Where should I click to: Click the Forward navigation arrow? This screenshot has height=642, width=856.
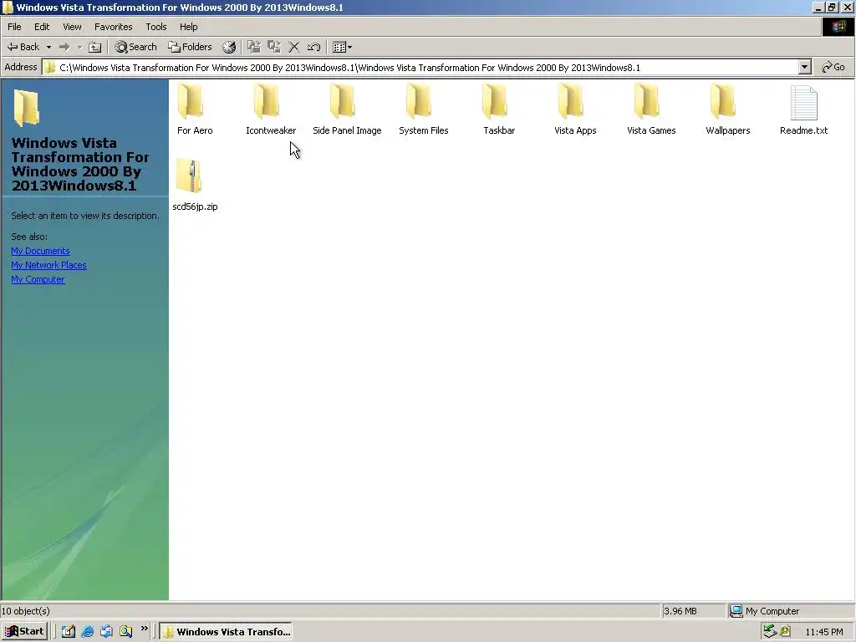point(64,47)
